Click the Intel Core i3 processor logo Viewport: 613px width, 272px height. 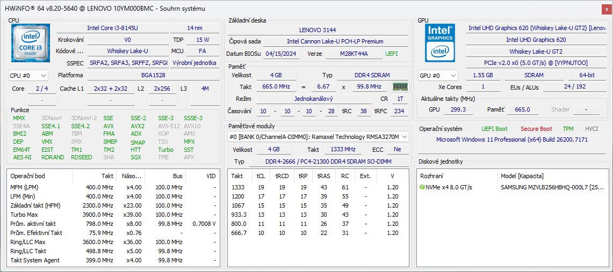click(31, 43)
